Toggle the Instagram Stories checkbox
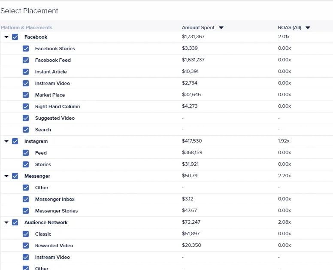This screenshot has height=270, width=333. pyautogui.click(x=26, y=164)
